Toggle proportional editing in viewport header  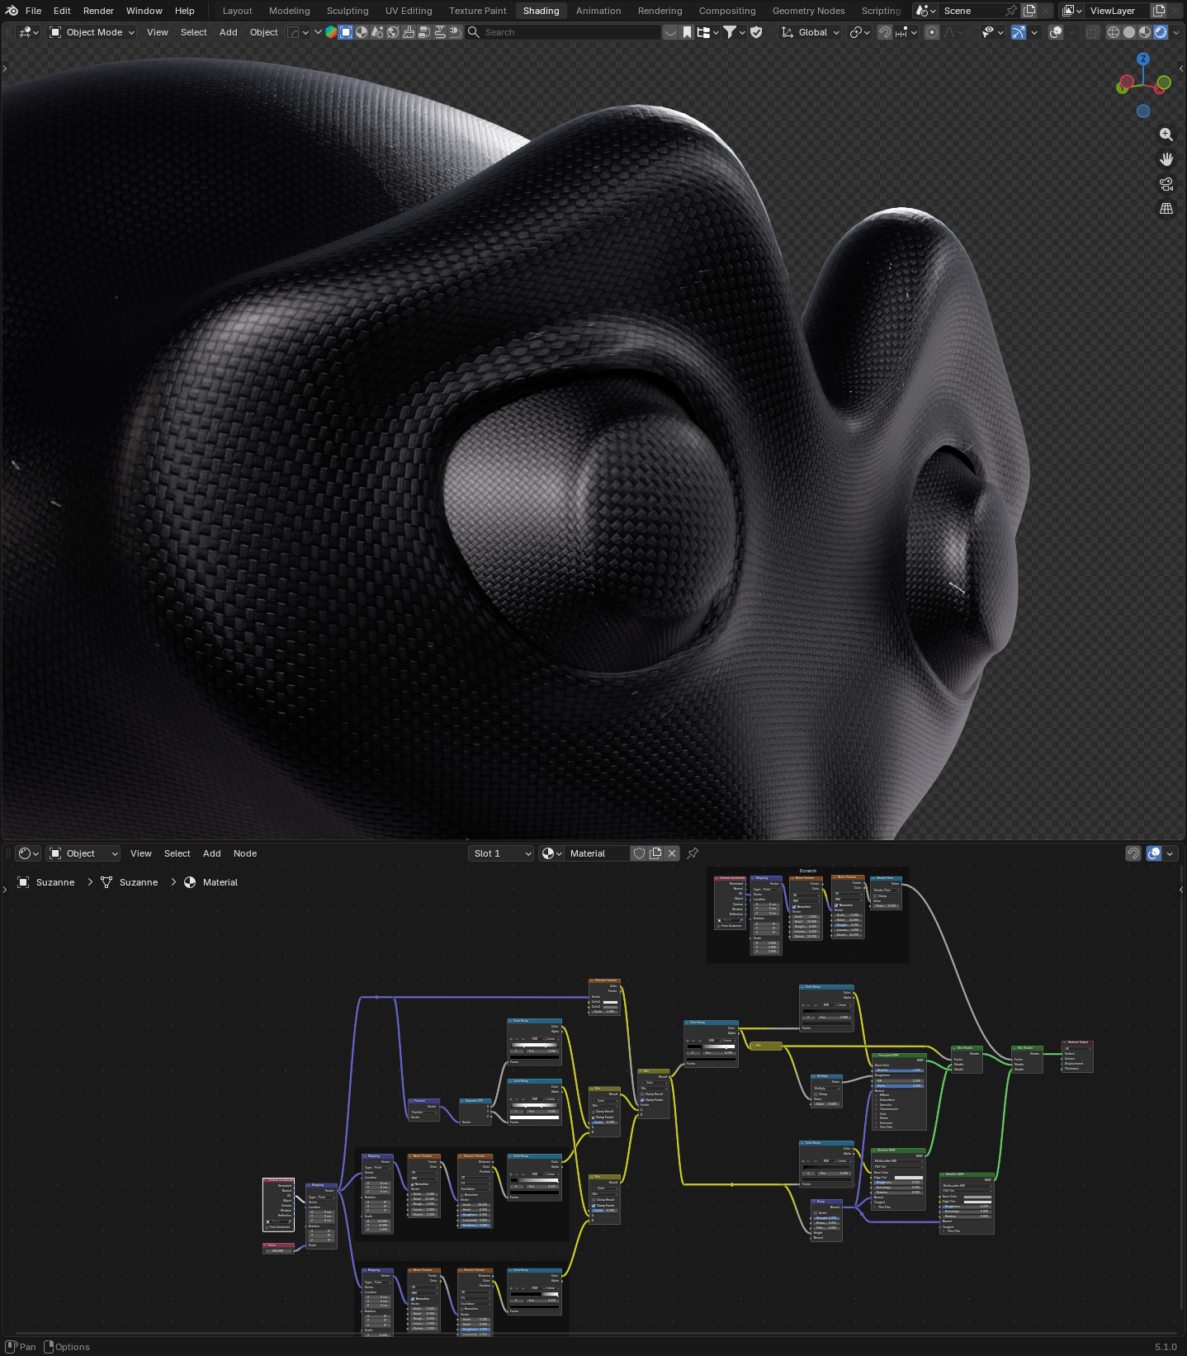932,32
